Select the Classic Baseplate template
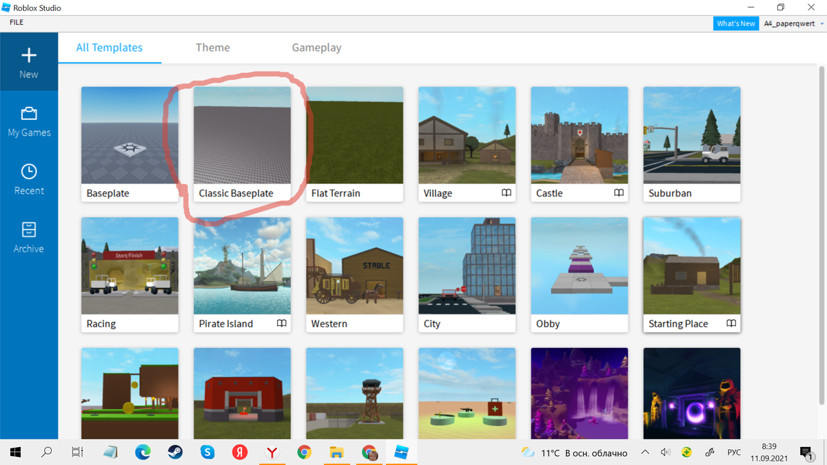Screen dimensions: 827x465 (242, 135)
